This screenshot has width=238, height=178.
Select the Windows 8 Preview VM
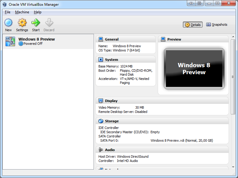pyautogui.click(x=36, y=41)
